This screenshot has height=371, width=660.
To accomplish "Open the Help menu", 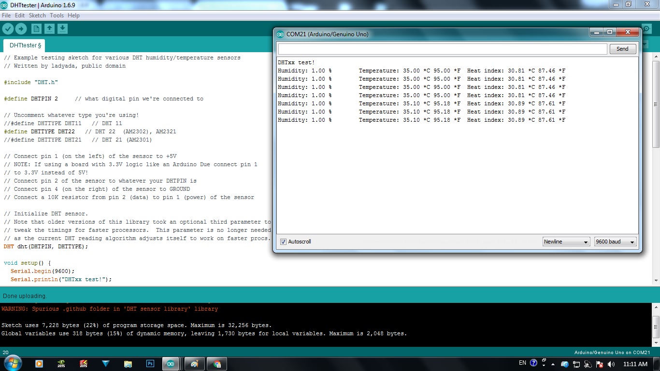I will [x=73, y=15].
